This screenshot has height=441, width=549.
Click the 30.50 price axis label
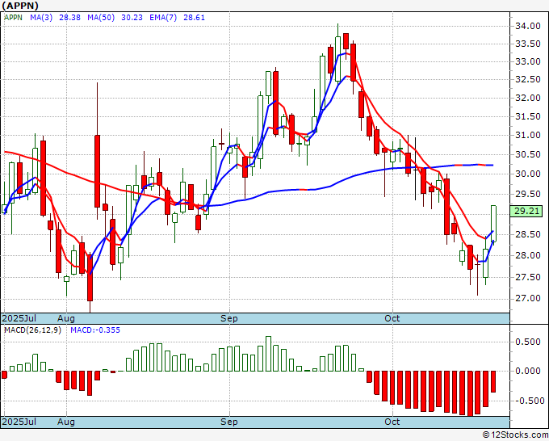[x=528, y=154]
